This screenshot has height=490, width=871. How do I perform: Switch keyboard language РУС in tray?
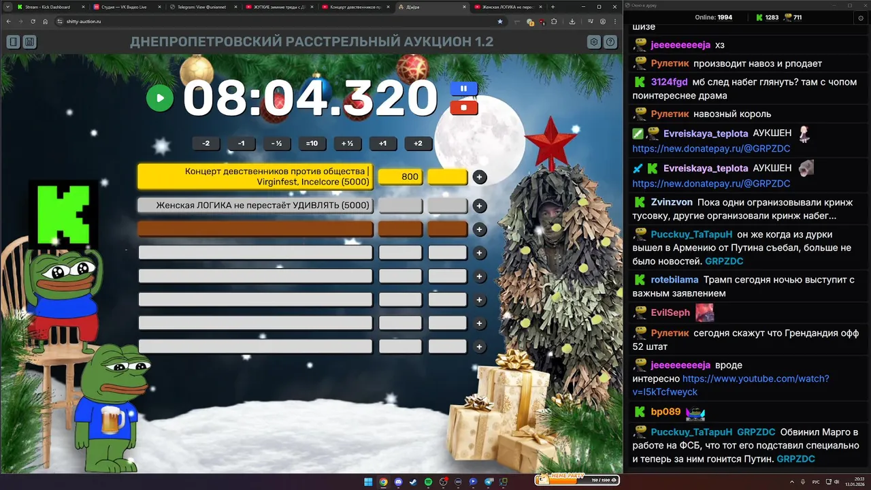coord(816,482)
